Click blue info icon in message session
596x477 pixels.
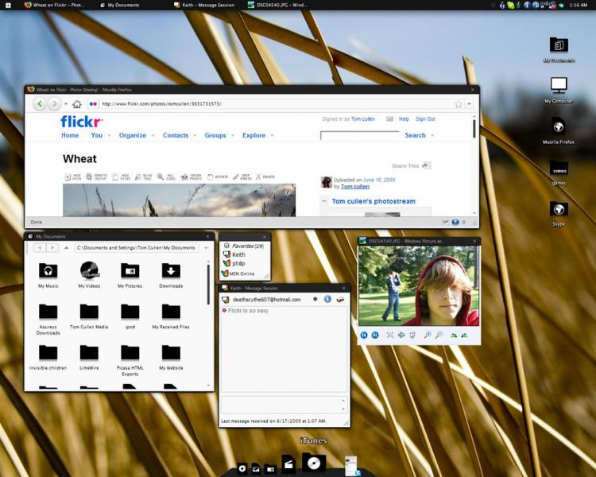327,300
